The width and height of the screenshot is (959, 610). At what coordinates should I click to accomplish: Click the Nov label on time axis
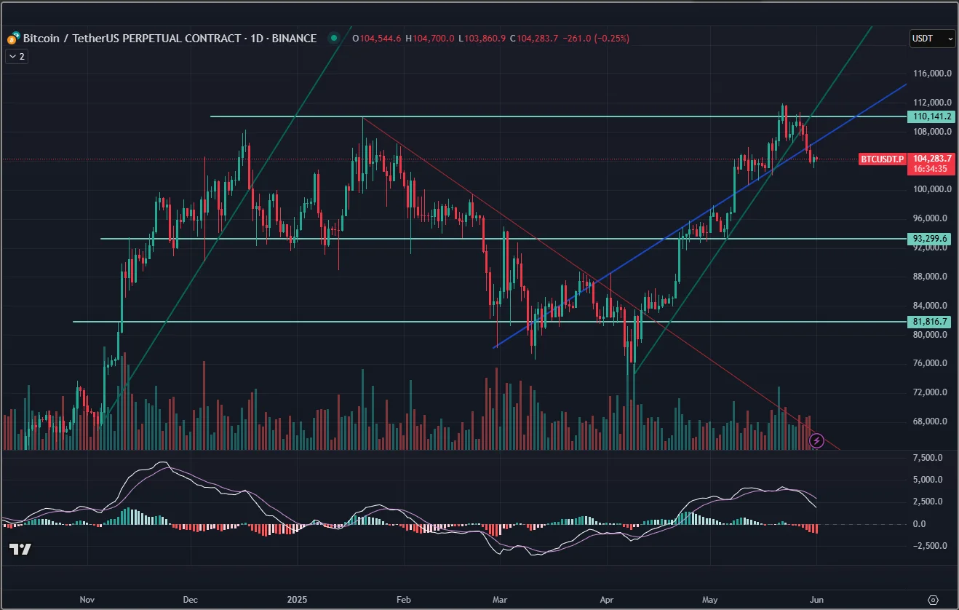(87, 600)
